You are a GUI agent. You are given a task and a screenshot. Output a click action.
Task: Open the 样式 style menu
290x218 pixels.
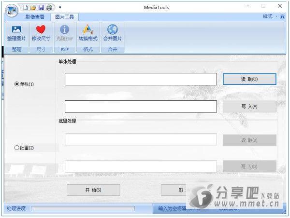point(270,16)
